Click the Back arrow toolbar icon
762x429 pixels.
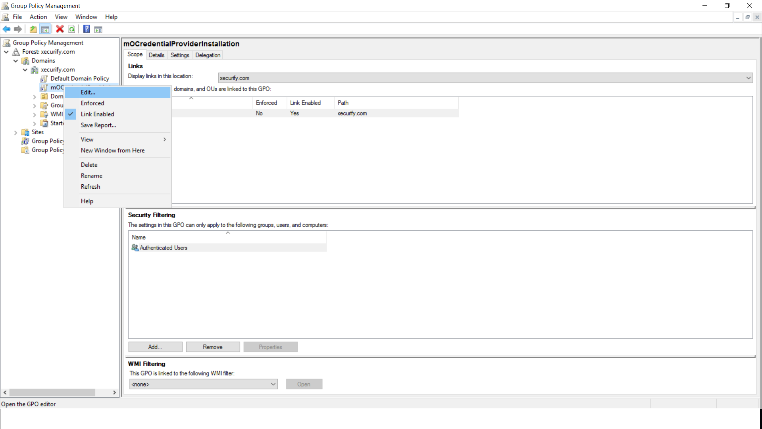6,29
